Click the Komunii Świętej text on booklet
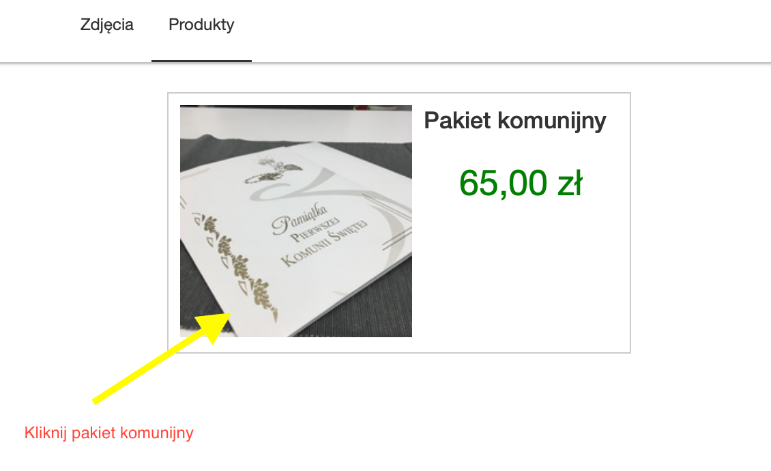771x471 pixels. click(323, 244)
